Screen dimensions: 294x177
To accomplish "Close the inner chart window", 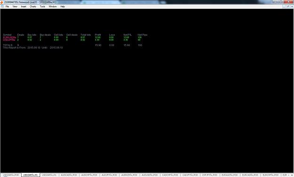I will click(x=292, y=7).
